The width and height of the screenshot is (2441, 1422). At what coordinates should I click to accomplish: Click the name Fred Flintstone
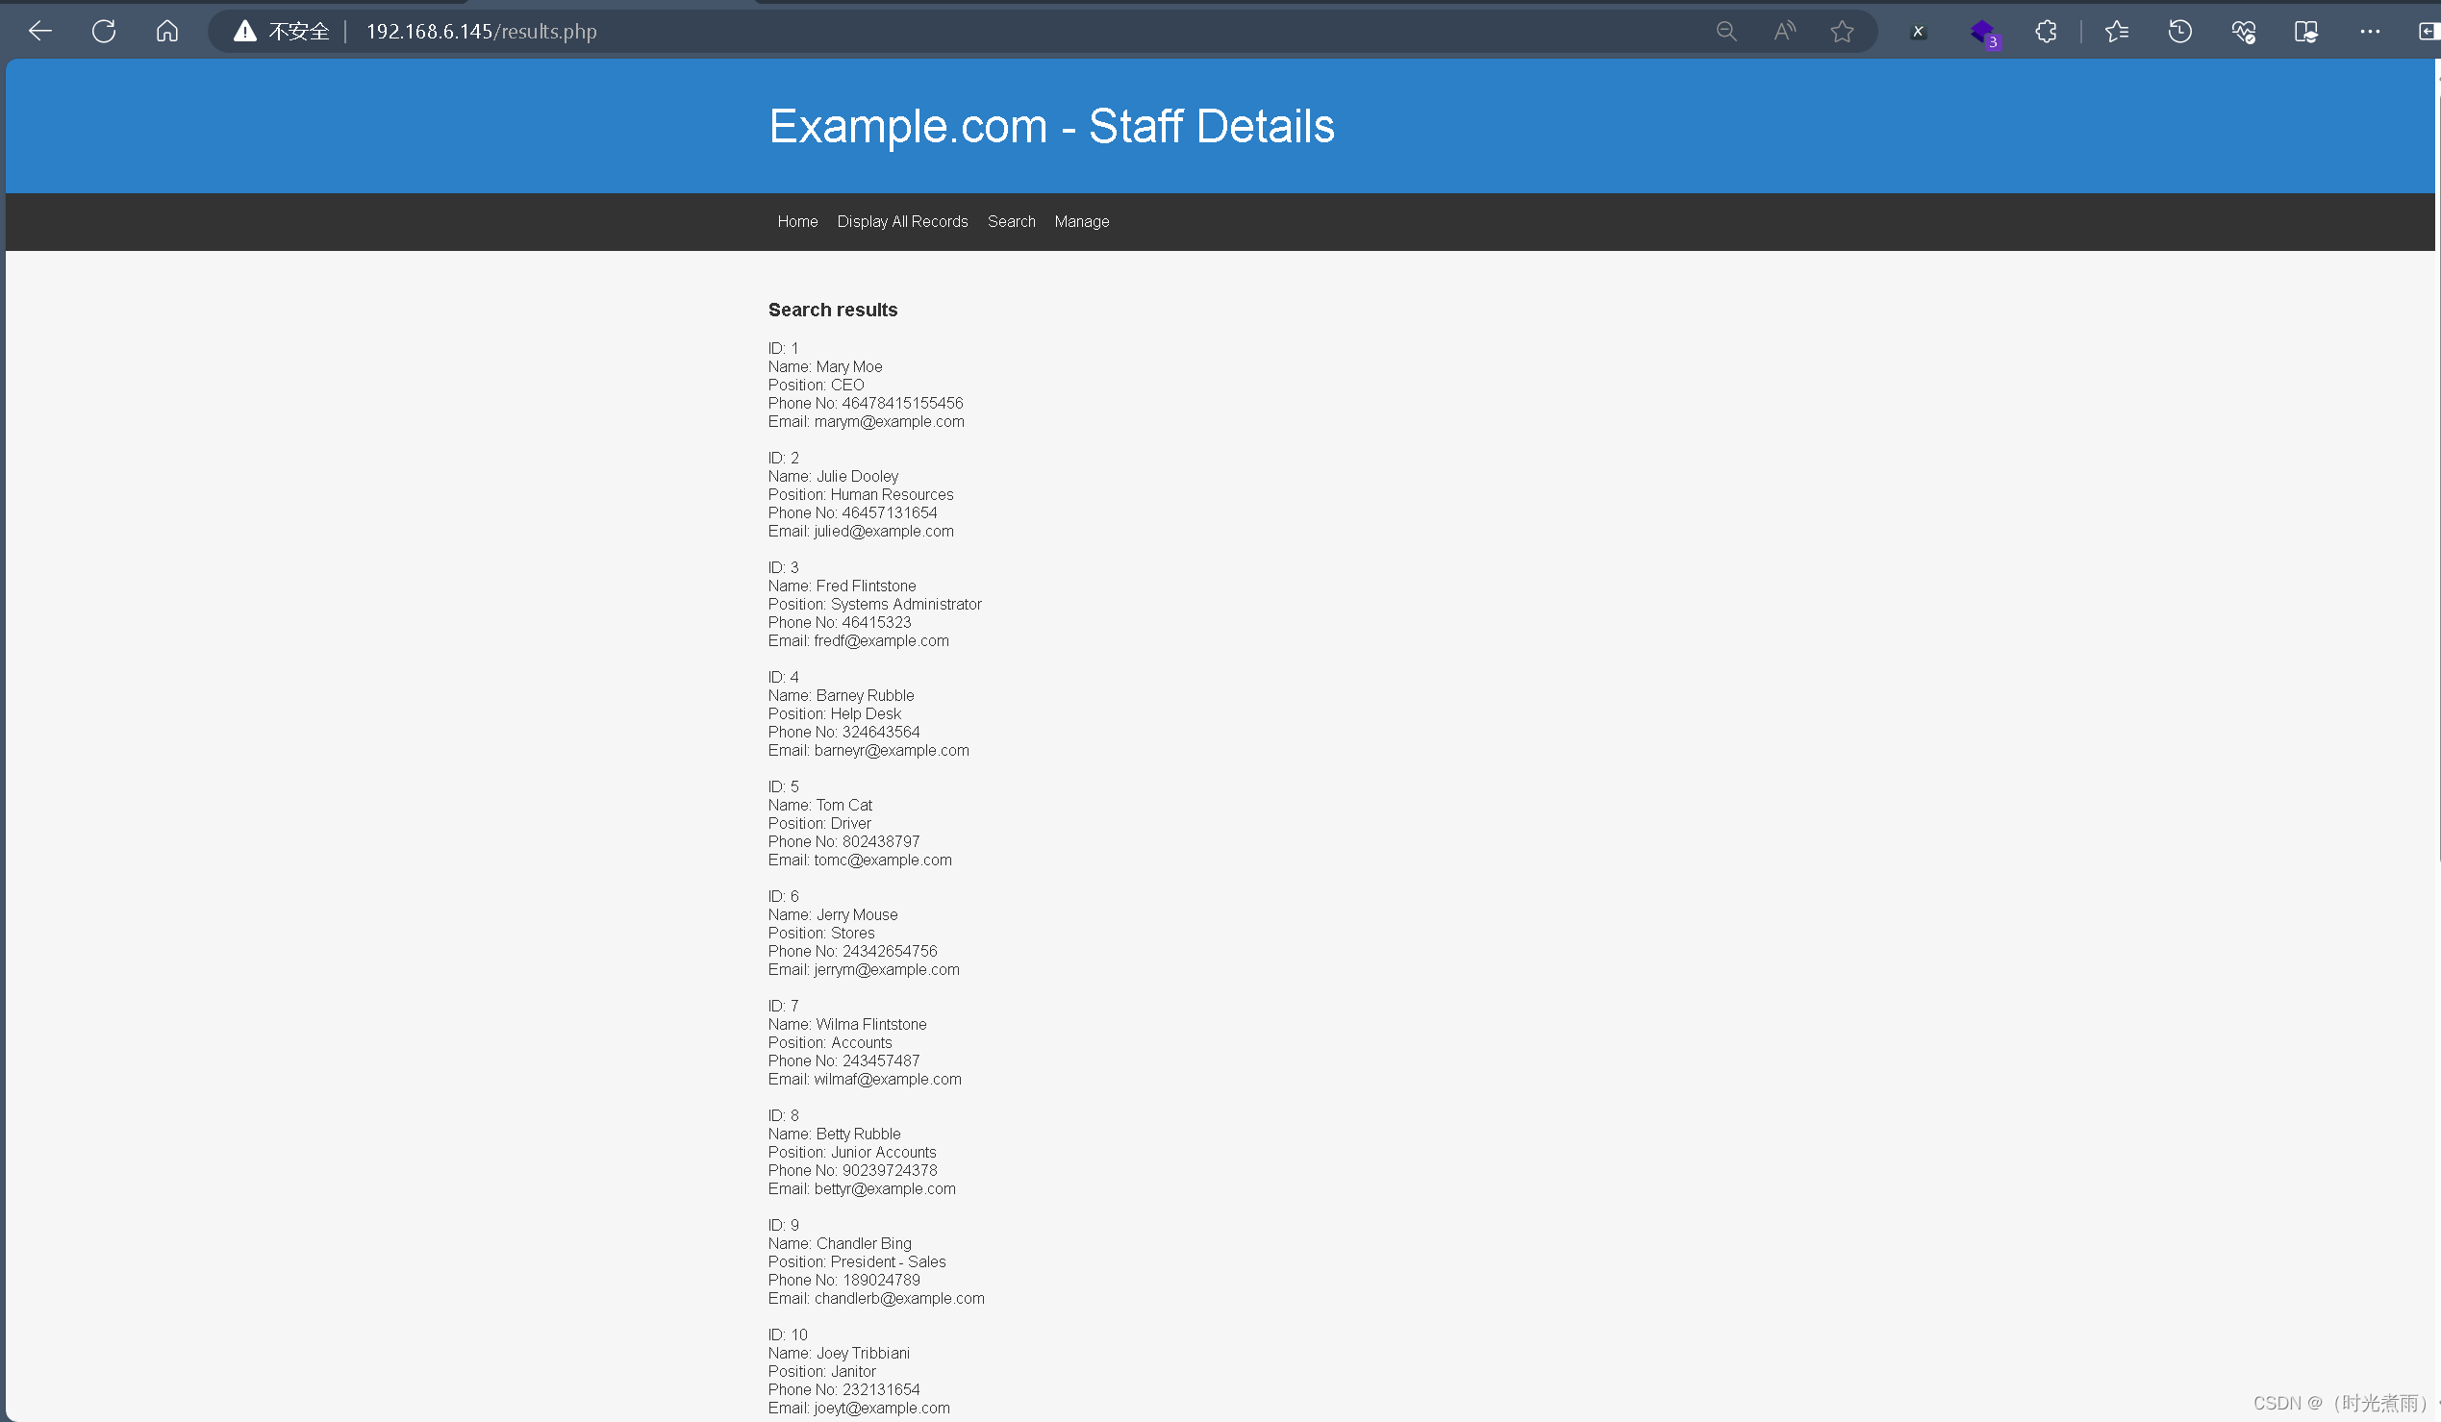pyautogui.click(x=865, y=586)
